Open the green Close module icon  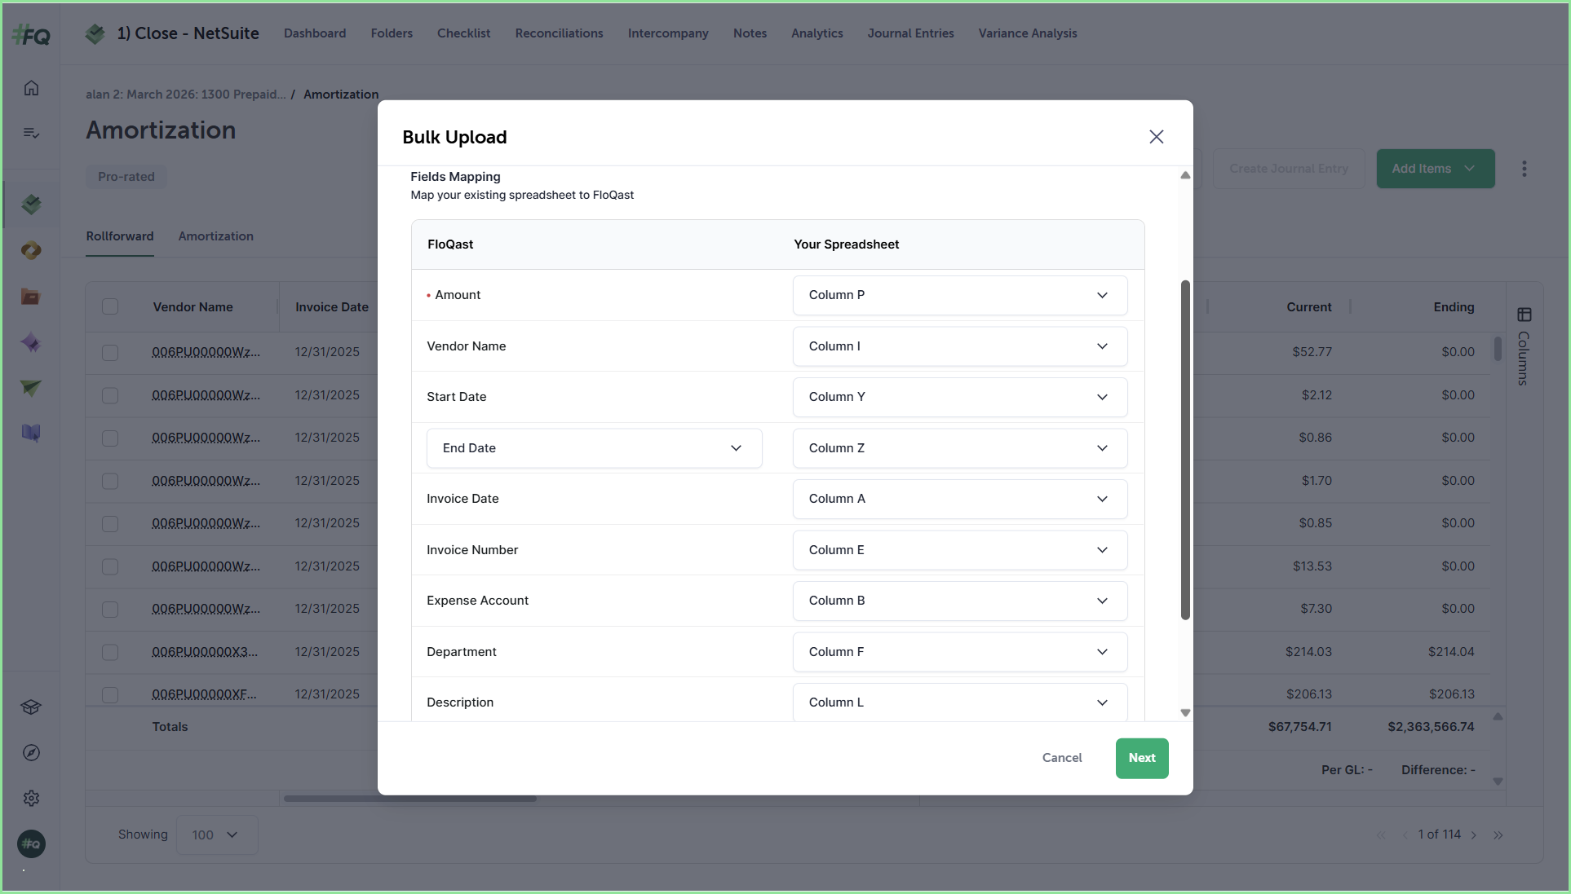pyautogui.click(x=31, y=205)
